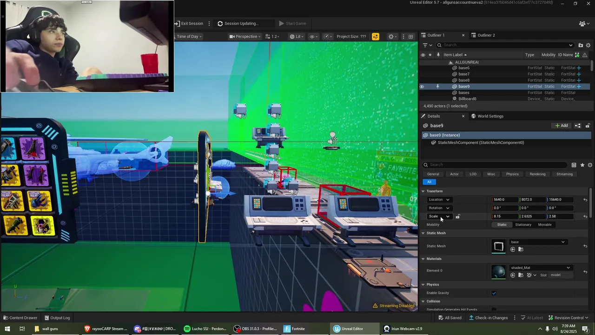Open the viewport toolbar vertical dots menu
Screen dimensions: 595x335
[403, 36]
